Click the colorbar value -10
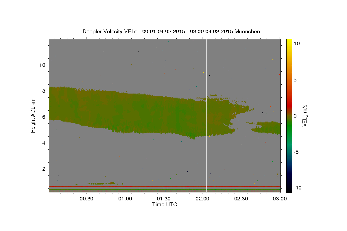The width and height of the screenshot is (347, 231). 297,188
